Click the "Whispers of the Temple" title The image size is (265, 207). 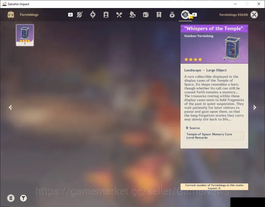[x=213, y=28]
